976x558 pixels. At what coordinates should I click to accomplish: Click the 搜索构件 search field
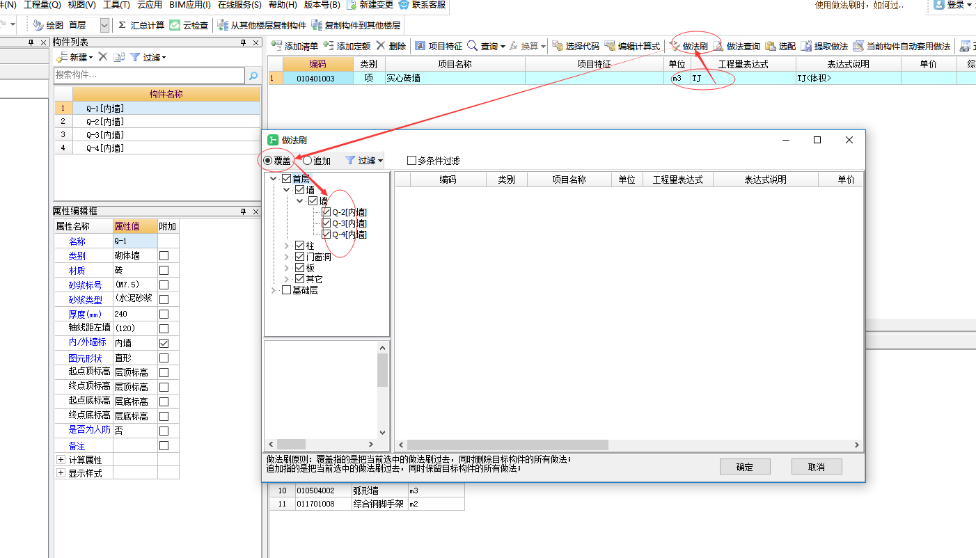150,75
